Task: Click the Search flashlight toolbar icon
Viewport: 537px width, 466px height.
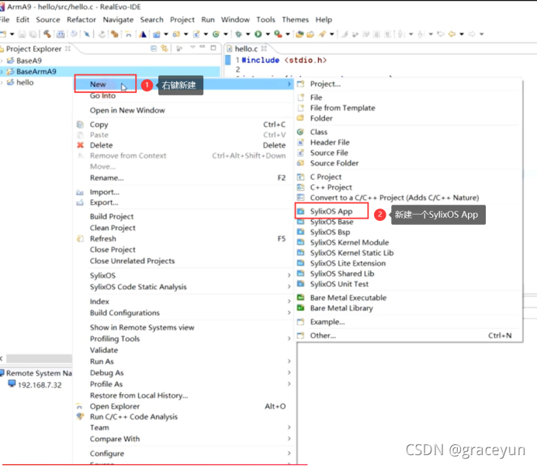Action: [322, 34]
